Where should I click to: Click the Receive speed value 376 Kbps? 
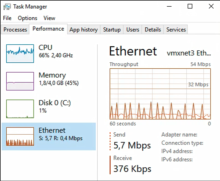click(x=132, y=169)
